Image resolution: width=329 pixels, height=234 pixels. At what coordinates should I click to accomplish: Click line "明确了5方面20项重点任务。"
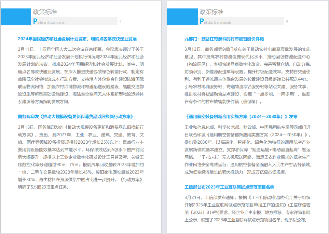point(43,187)
